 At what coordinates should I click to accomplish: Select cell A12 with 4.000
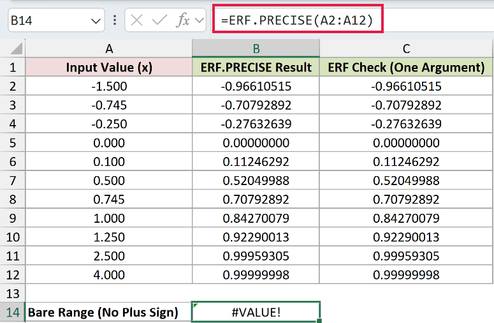(x=109, y=274)
